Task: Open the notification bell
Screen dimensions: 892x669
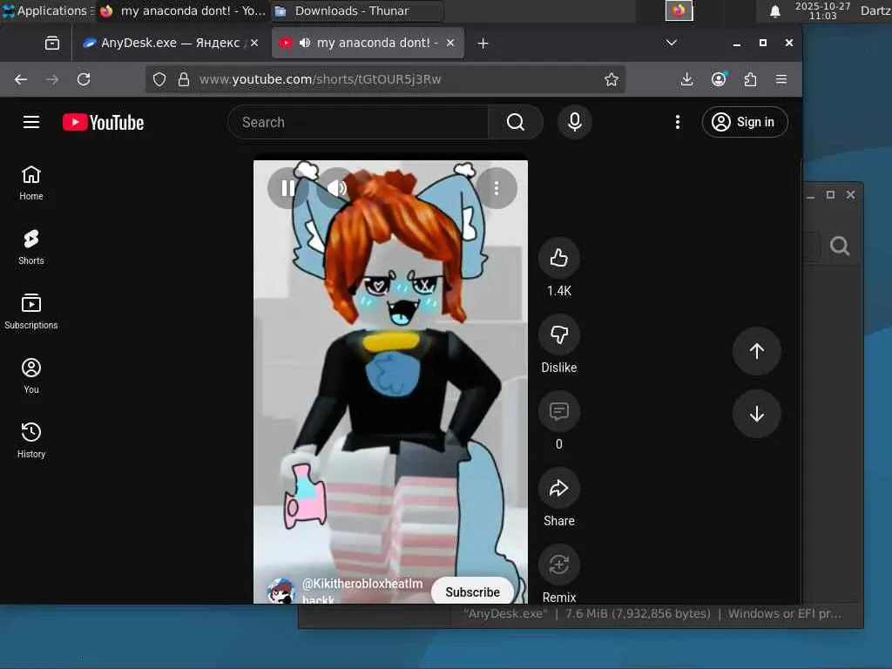Action: (x=774, y=10)
